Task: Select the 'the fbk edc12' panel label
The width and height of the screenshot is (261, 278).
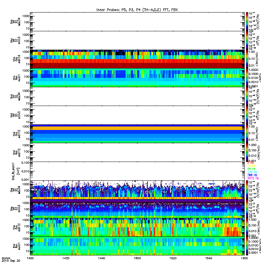Action: pyautogui.click(x=17, y=228)
